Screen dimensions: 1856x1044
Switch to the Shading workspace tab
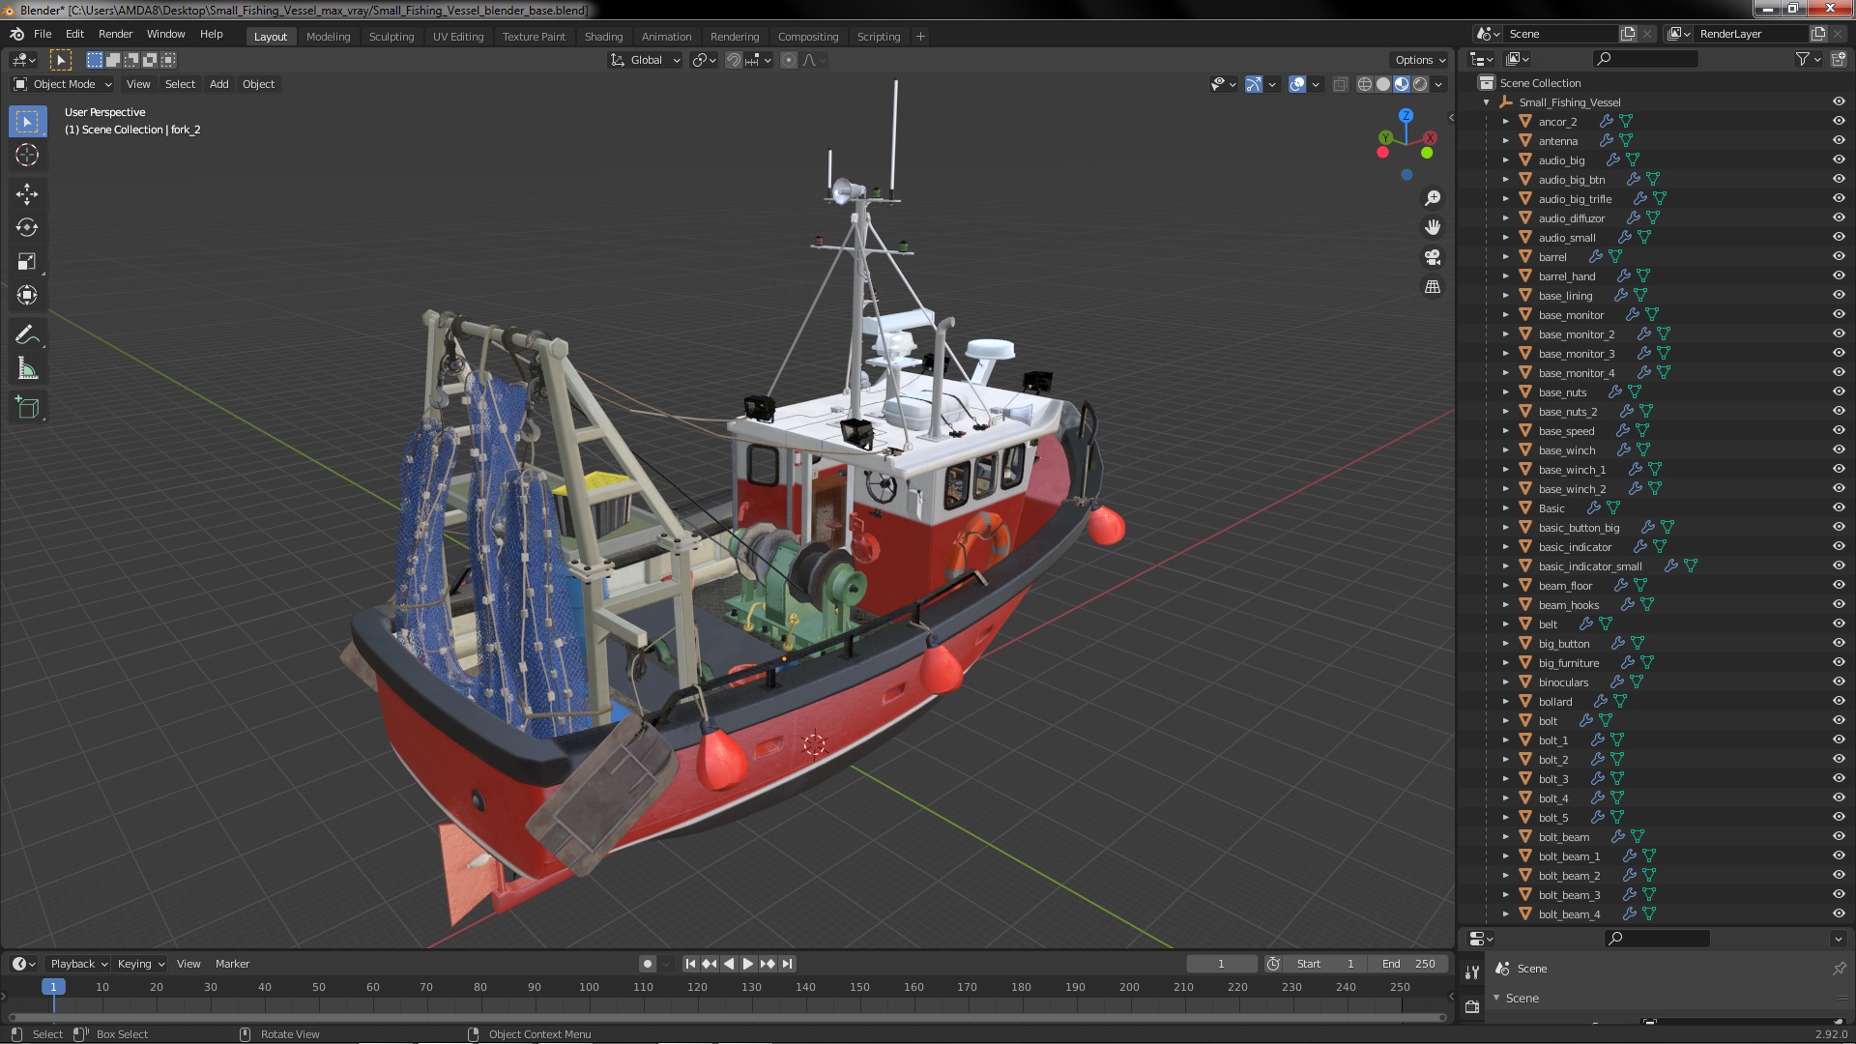[x=603, y=37]
